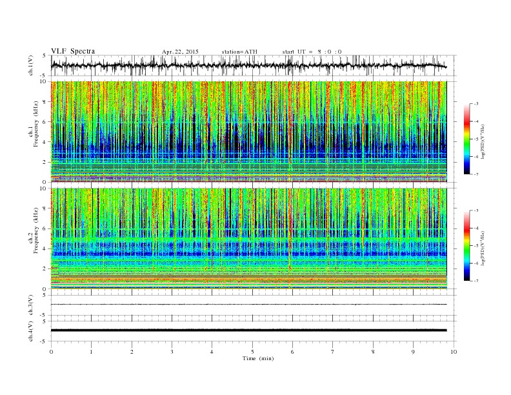Click the "10" tick atop ch.2 frequency axis
This screenshot has height=395, width=511.
click(x=44, y=188)
